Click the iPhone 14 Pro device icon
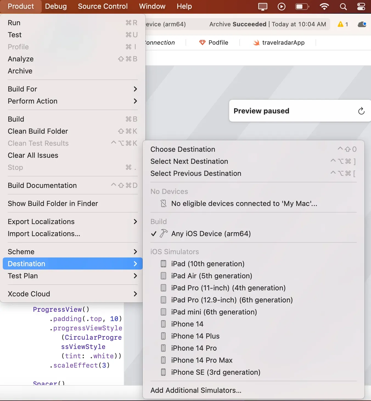Screen dimensions: 371x401 (x=163, y=348)
